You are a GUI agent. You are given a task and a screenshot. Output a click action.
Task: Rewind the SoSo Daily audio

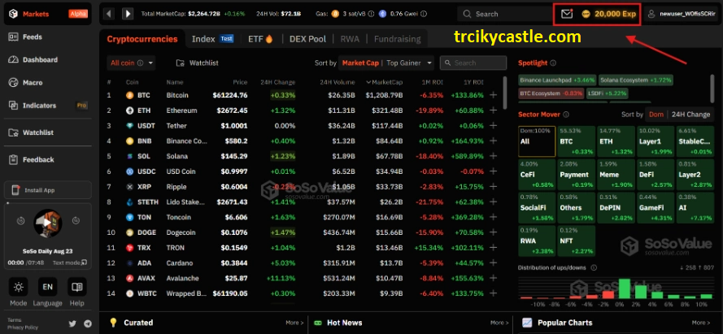tap(20, 221)
